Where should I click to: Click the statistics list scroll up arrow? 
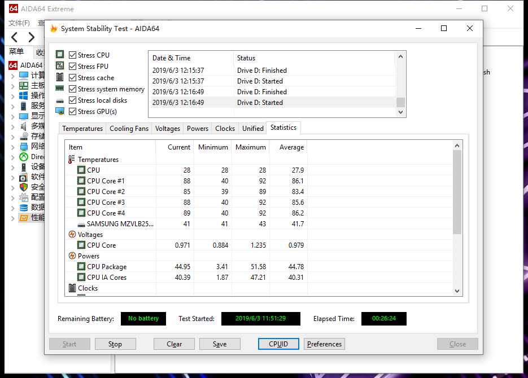457,146
